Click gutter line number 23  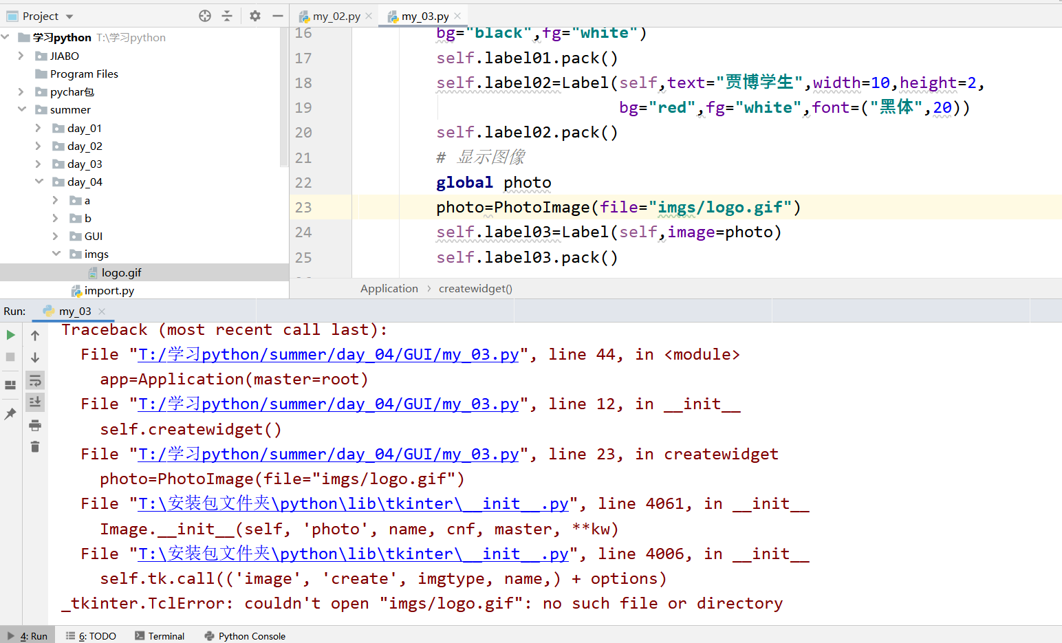[x=303, y=207]
